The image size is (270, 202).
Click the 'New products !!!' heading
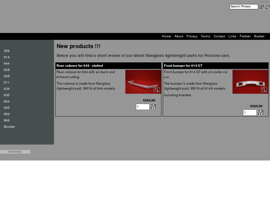78,46
